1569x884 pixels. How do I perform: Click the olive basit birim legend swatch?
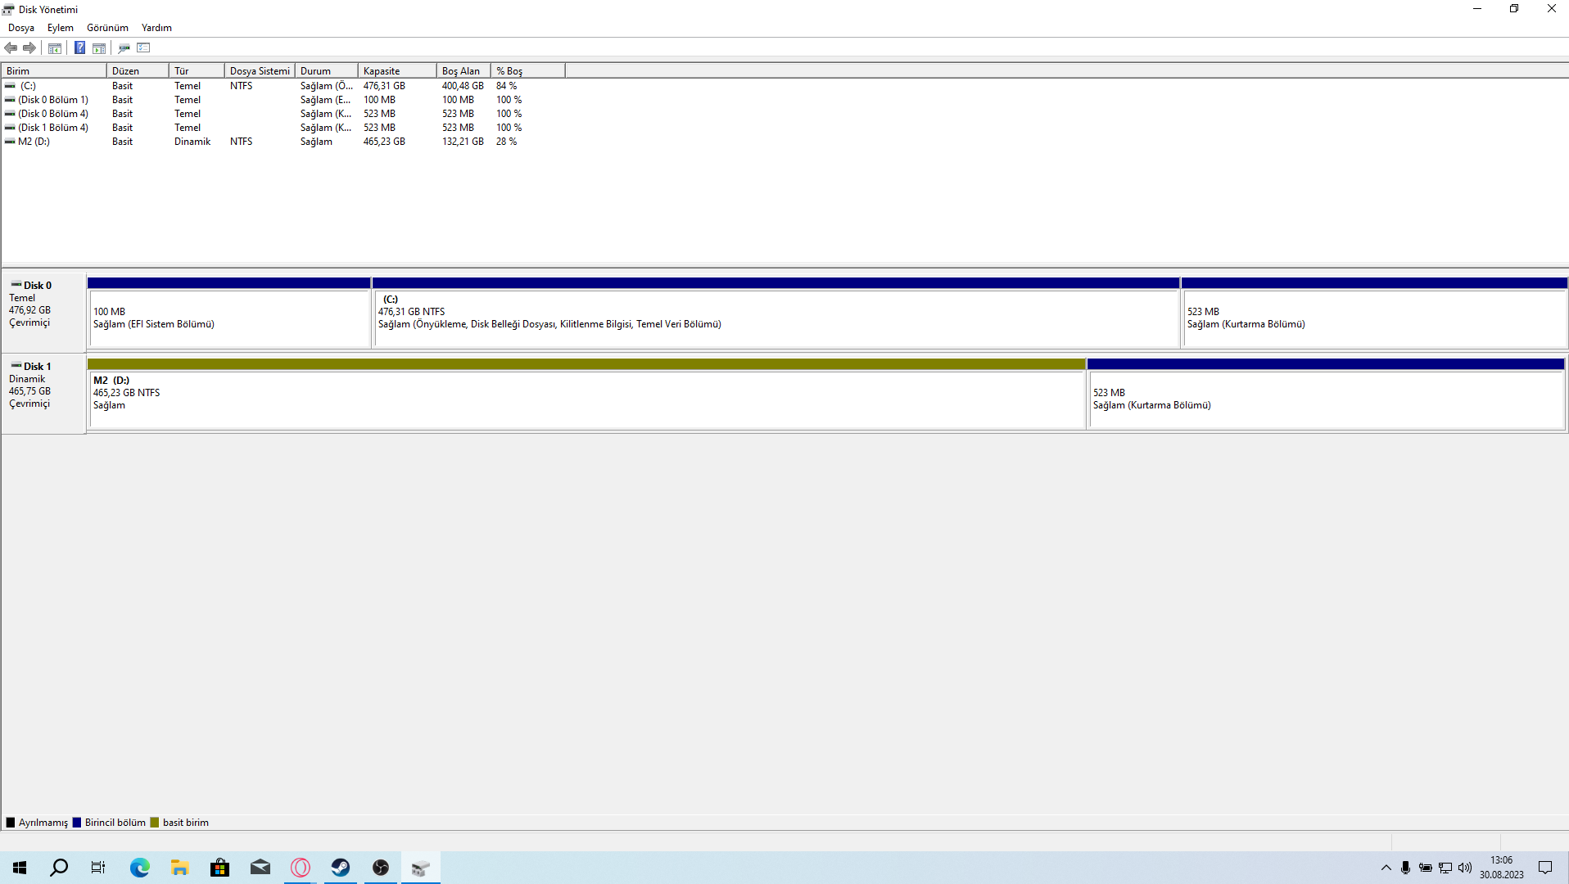155,823
